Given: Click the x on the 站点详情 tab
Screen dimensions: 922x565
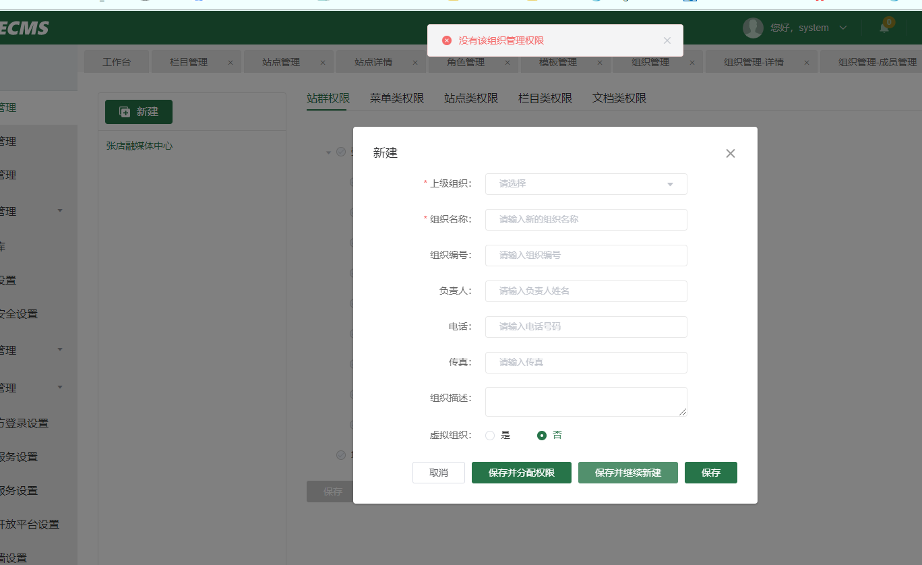Looking at the screenshot, I should coord(415,63).
